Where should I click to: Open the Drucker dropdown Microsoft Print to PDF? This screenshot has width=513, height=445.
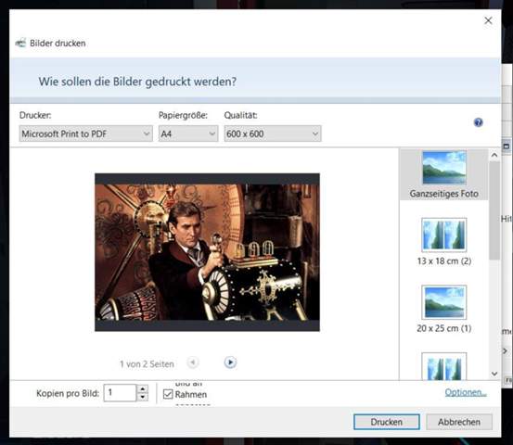coord(85,133)
